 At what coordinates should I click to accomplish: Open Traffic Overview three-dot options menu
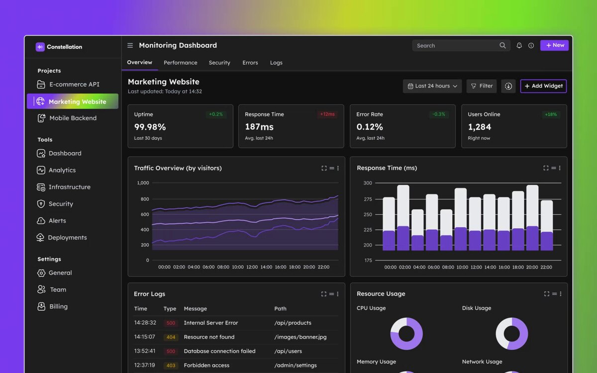(338, 168)
